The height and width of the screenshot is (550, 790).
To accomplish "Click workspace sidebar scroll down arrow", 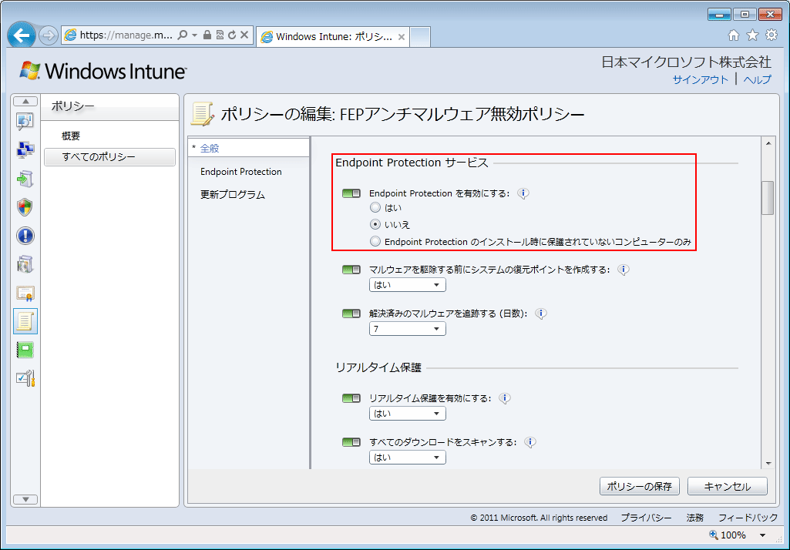I will pos(25,500).
